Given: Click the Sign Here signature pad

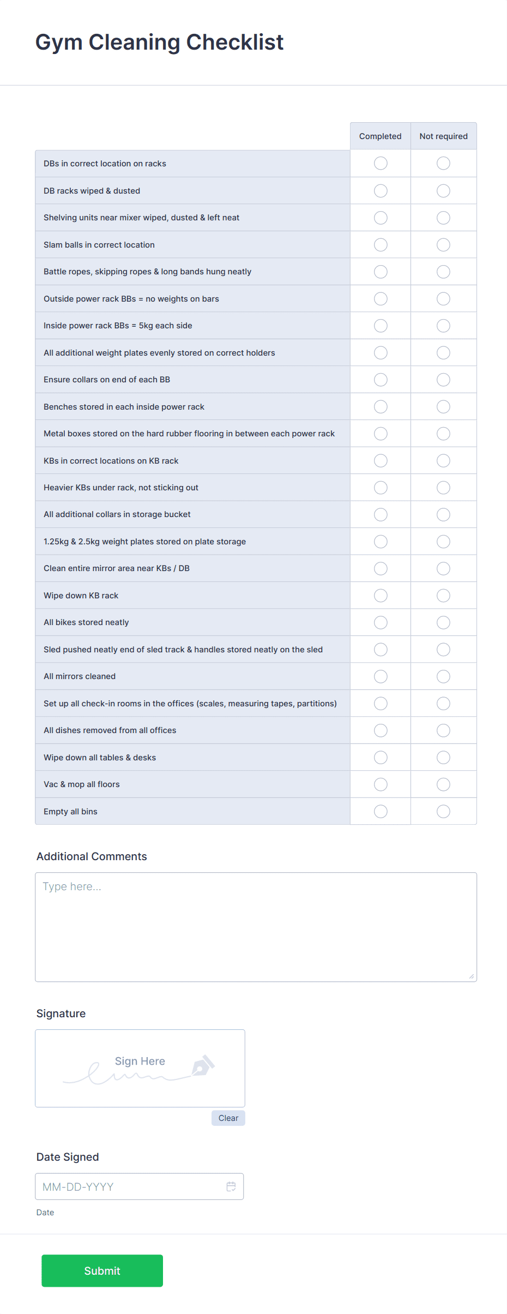Looking at the screenshot, I should tap(140, 1067).
